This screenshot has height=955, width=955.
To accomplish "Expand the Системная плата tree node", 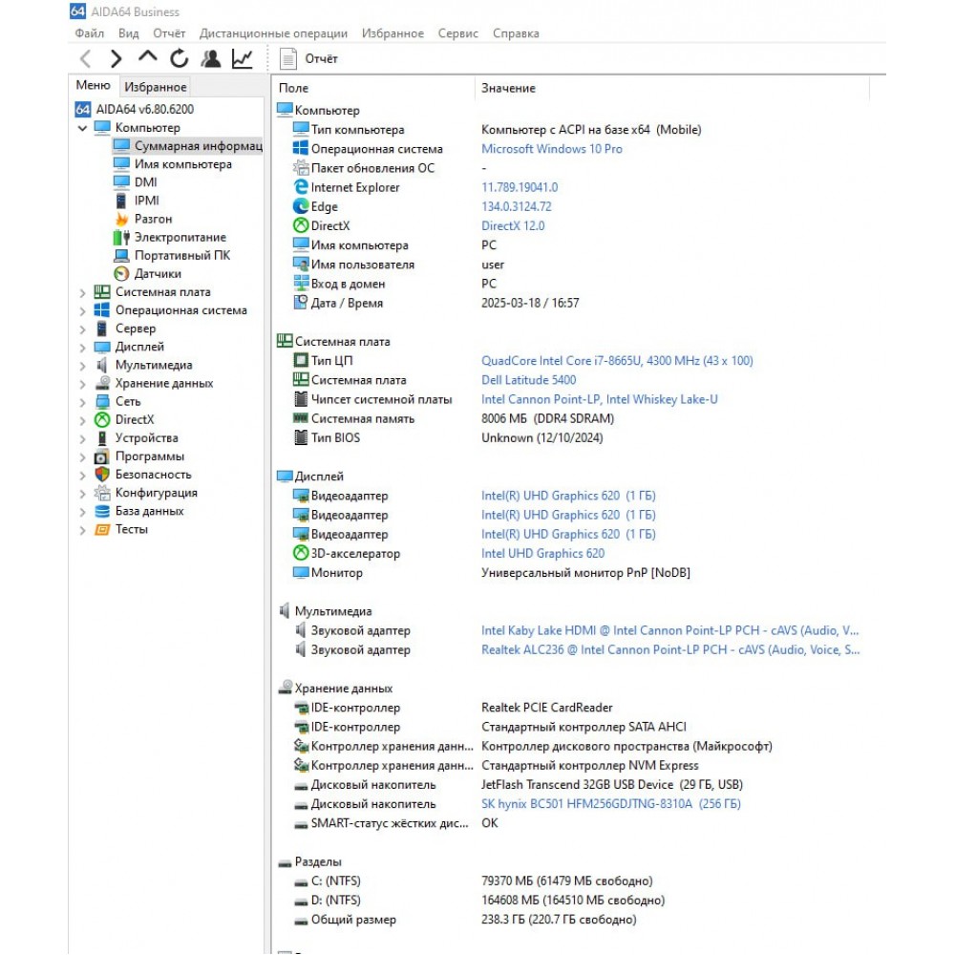I will tap(82, 293).
